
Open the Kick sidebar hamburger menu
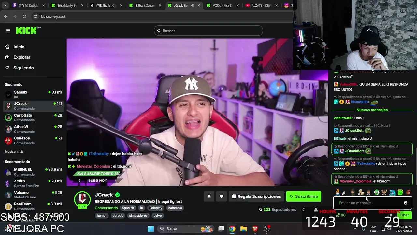(8, 31)
